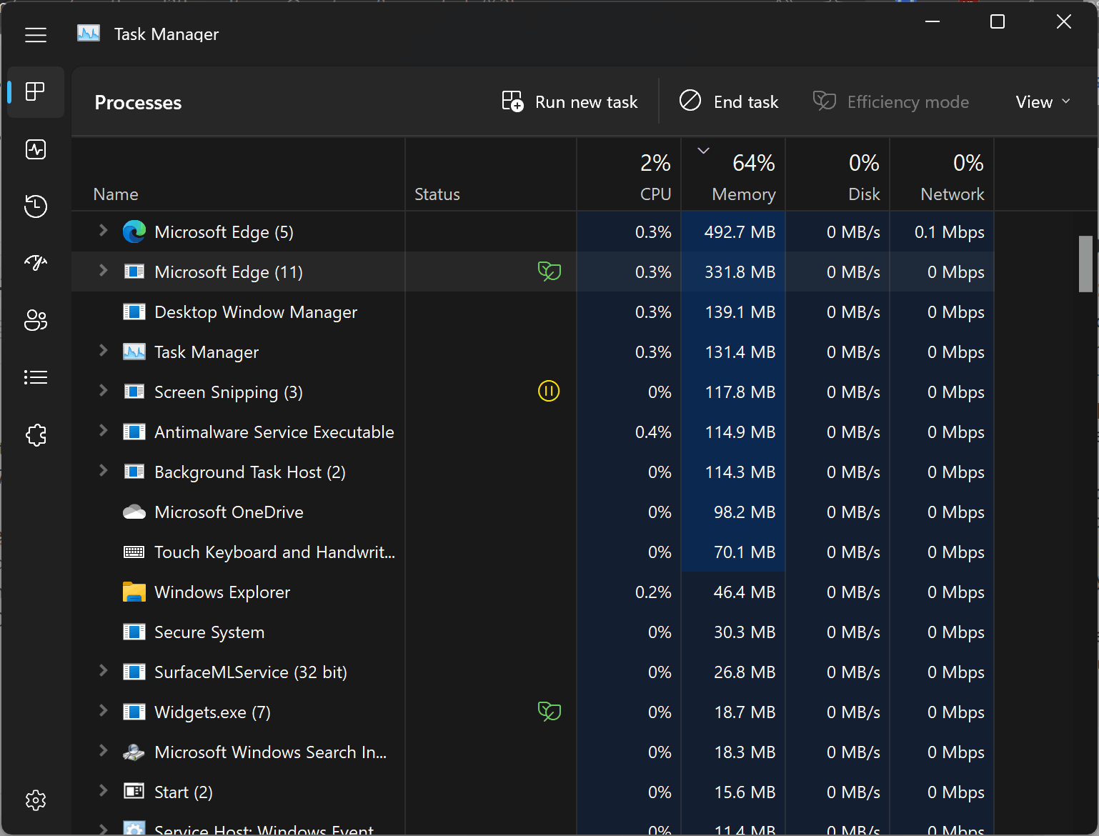Click the Task Manager process row icon
Image resolution: width=1099 pixels, height=836 pixels.
[x=134, y=352]
